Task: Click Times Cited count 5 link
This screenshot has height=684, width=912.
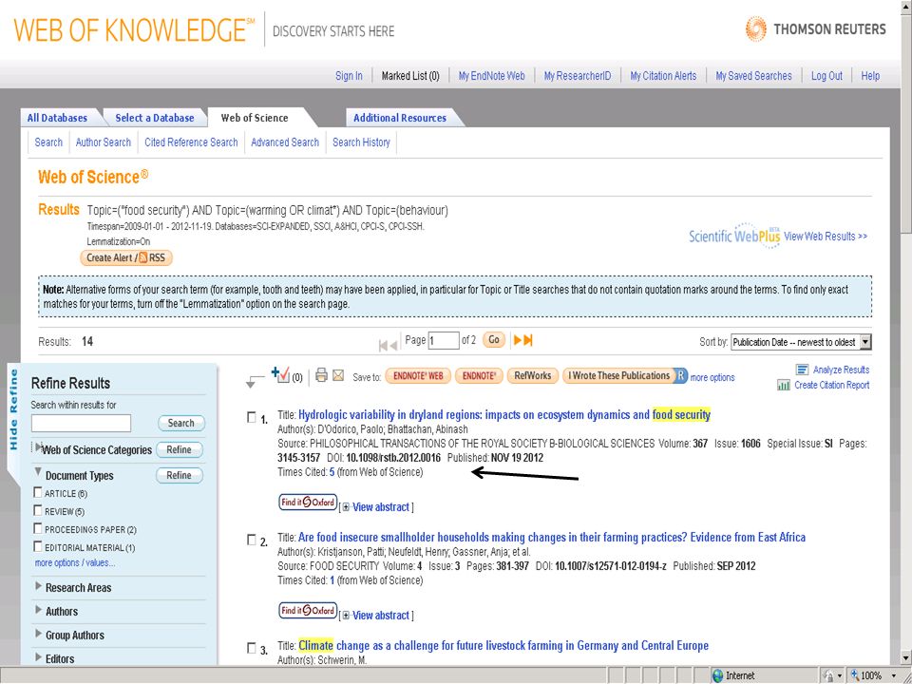Action: 332,472
